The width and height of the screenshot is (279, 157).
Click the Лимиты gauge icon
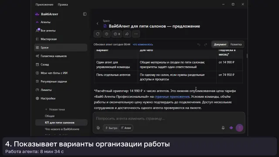coord(37,90)
